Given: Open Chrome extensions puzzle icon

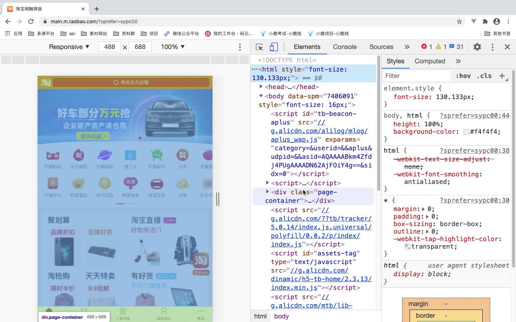Looking at the screenshot, I should (485, 21).
